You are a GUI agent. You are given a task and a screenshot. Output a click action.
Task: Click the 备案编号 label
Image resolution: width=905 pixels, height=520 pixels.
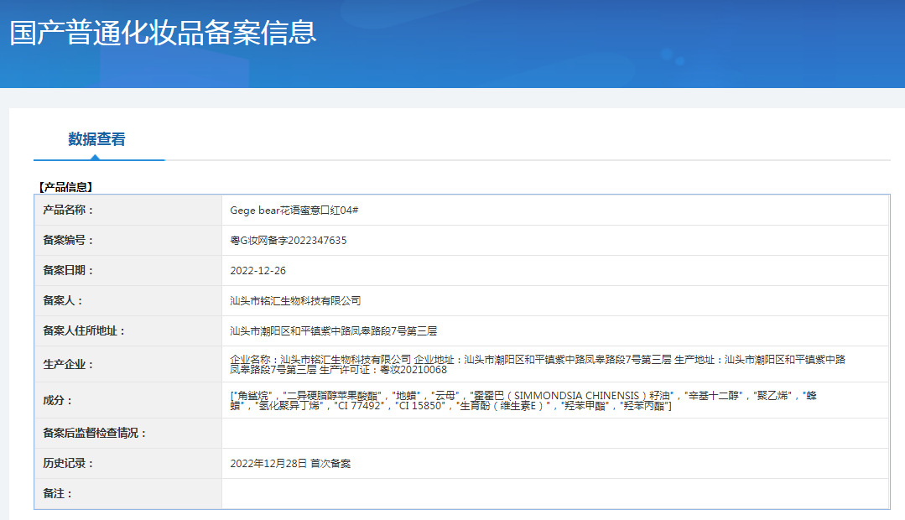68,240
